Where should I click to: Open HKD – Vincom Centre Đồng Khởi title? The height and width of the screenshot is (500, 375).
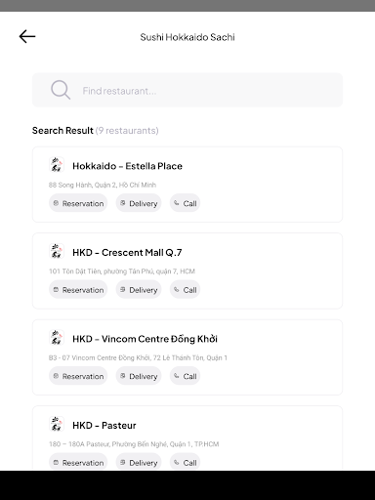[x=145, y=339]
